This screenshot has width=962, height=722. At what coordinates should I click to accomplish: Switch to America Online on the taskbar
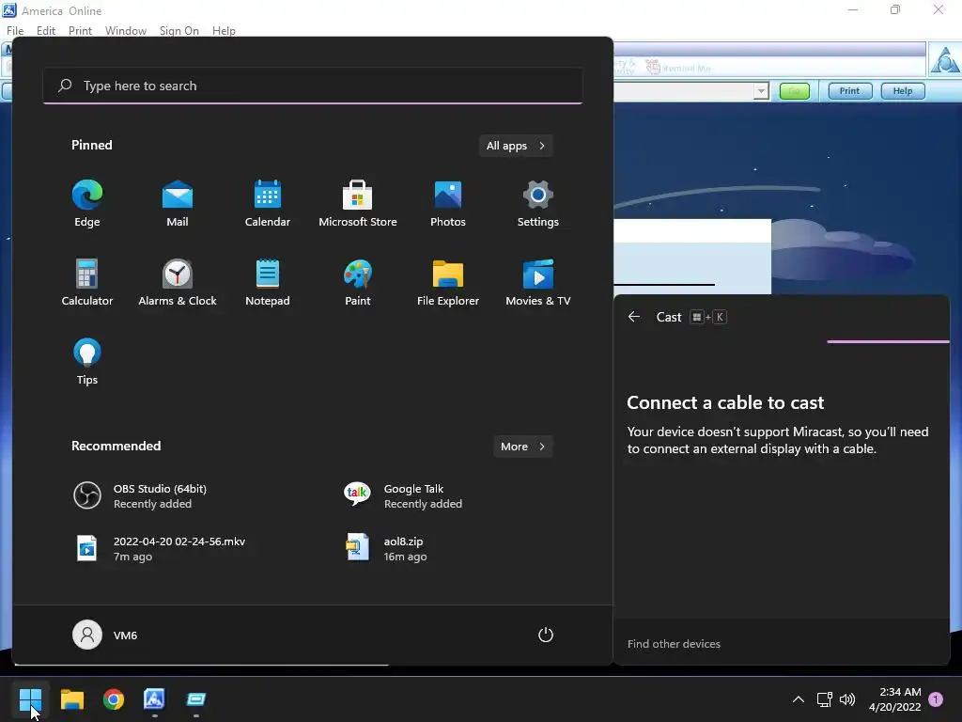155,699
